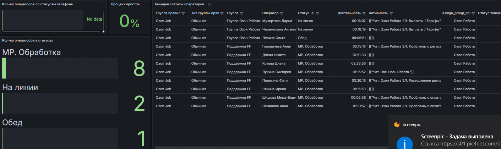501x149 pixels.
Task: Select operator cell Шишова Мира-Вишня
Action: point(278,98)
